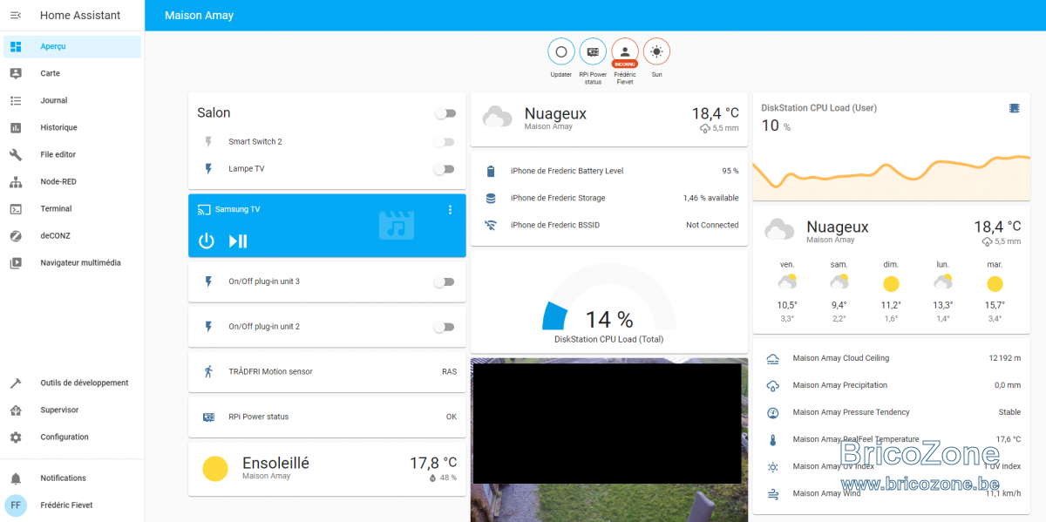Collapse sidebar with hamburger menu icon
This screenshot has height=522, width=1046.
[x=16, y=15]
